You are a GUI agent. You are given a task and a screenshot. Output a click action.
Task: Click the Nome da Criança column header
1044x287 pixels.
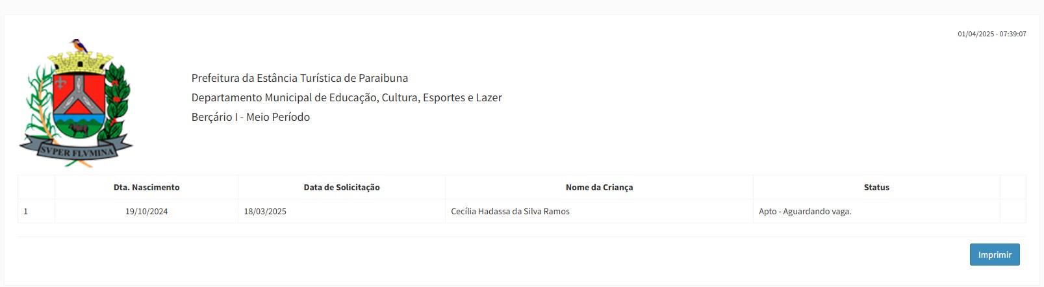599,187
